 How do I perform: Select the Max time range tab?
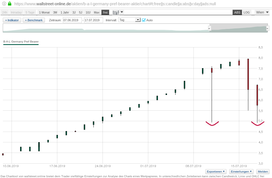(x=96, y=12)
